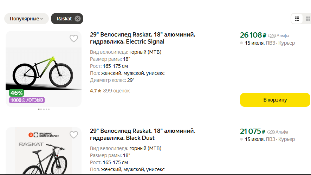Click Альфа card icon beside 21 075 price

271,132
